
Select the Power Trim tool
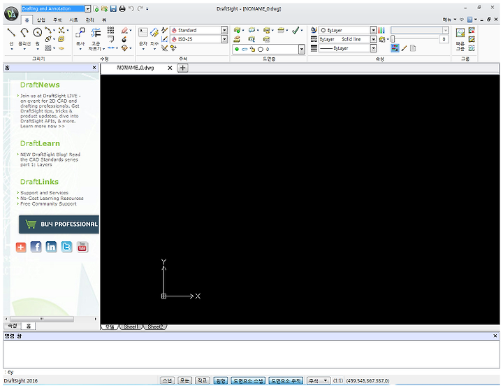click(96, 32)
